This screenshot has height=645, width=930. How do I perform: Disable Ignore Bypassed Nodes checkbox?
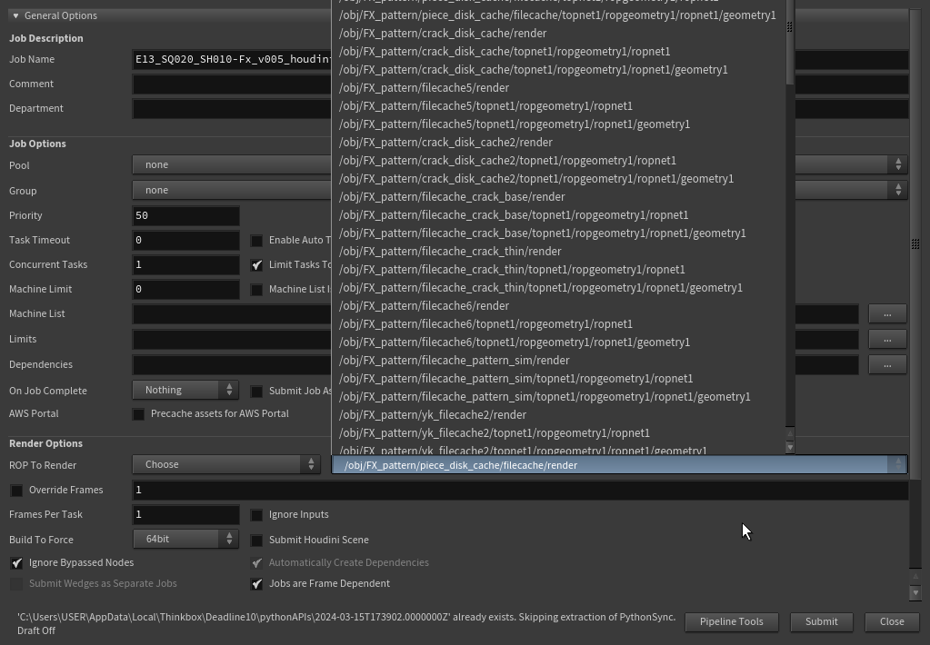coord(16,562)
